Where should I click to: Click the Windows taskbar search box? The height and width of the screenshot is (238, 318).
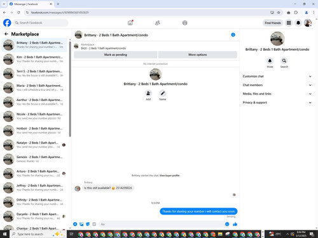point(38,234)
